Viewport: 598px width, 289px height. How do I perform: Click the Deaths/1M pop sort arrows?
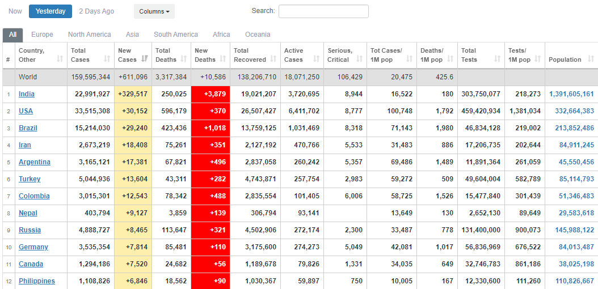[x=452, y=59]
